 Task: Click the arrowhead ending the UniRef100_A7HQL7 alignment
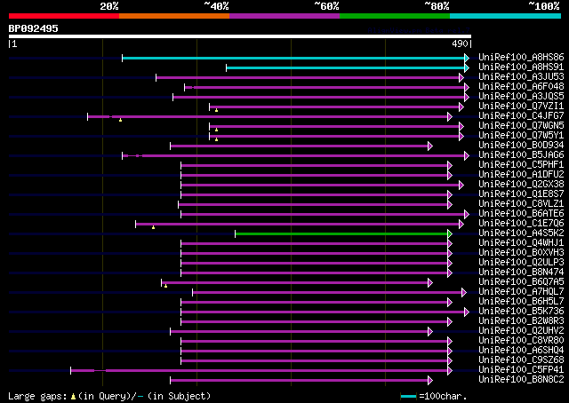point(464,292)
